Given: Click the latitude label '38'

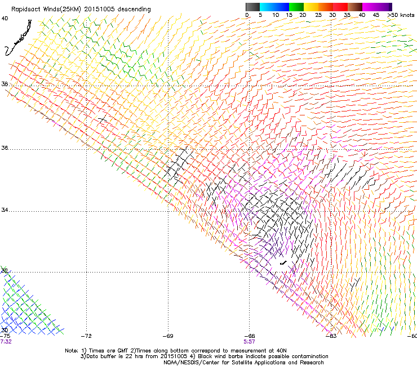Looking at the screenshot, I should click(x=5, y=84).
